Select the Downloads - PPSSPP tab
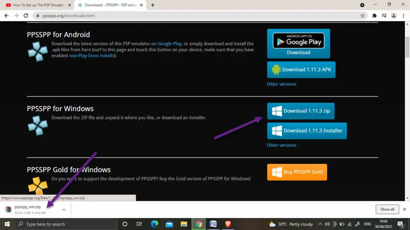 [110, 5]
